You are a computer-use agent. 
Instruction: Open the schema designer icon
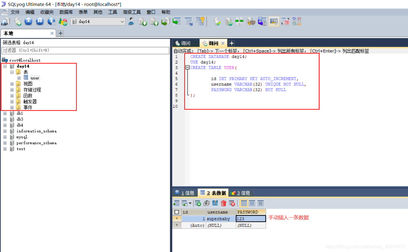[297, 21]
